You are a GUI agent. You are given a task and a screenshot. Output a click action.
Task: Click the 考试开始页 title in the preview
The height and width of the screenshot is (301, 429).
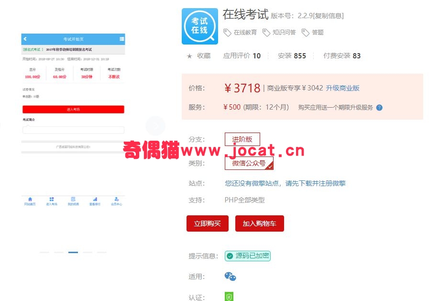click(73, 39)
